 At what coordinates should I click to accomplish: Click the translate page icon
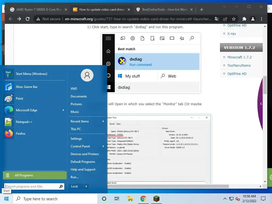click(217, 19)
